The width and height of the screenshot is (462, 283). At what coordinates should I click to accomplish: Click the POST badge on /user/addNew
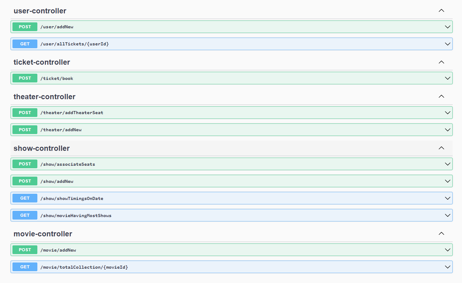coord(25,27)
